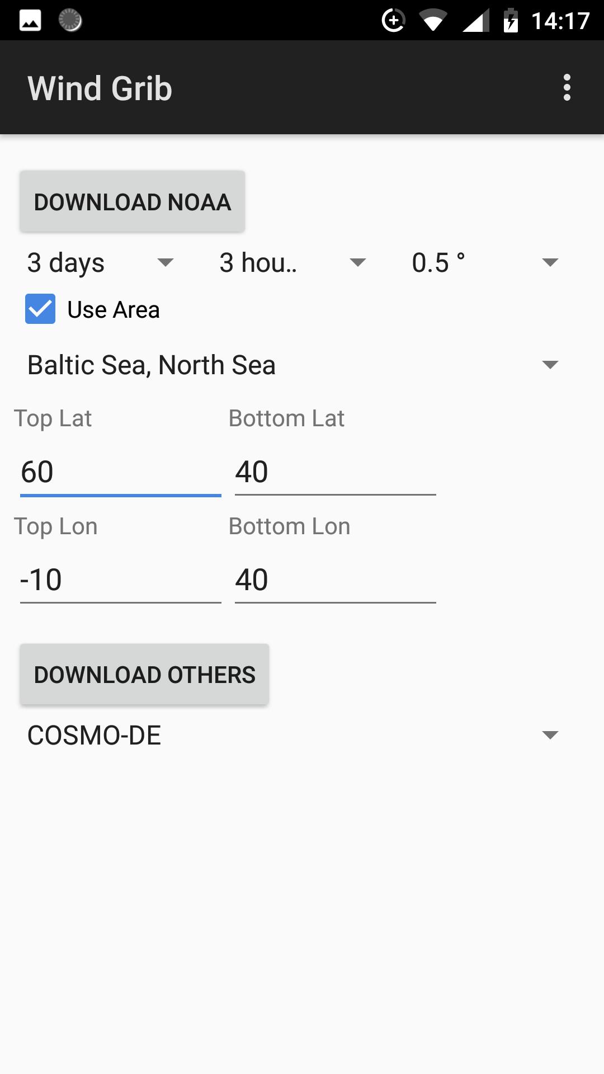Click the DOWNLOAD NOAA button

point(133,201)
